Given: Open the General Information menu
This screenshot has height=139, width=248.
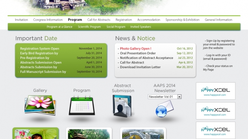Looking at the screenshot, I should click(x=218, y=20).
